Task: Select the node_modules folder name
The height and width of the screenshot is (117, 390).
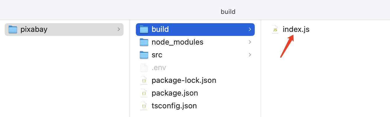Action: [177, 42]
